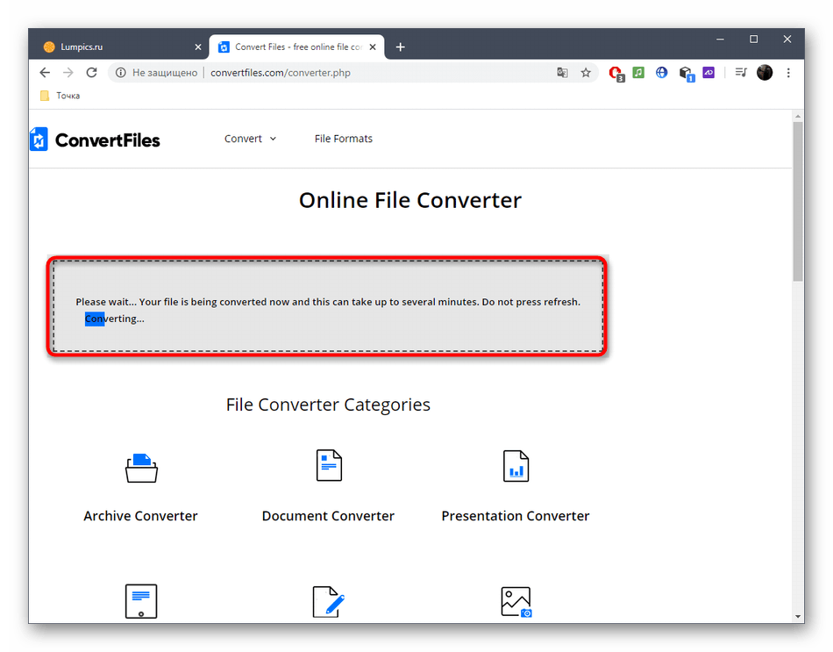Click the Presentation Converter text link

[516, 516]
